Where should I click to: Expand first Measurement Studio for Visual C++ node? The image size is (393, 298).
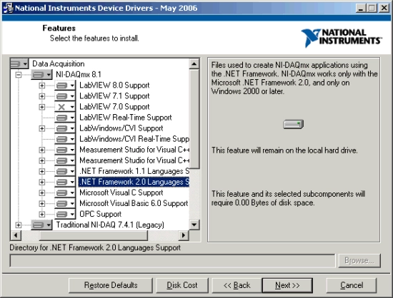(42, 150)
